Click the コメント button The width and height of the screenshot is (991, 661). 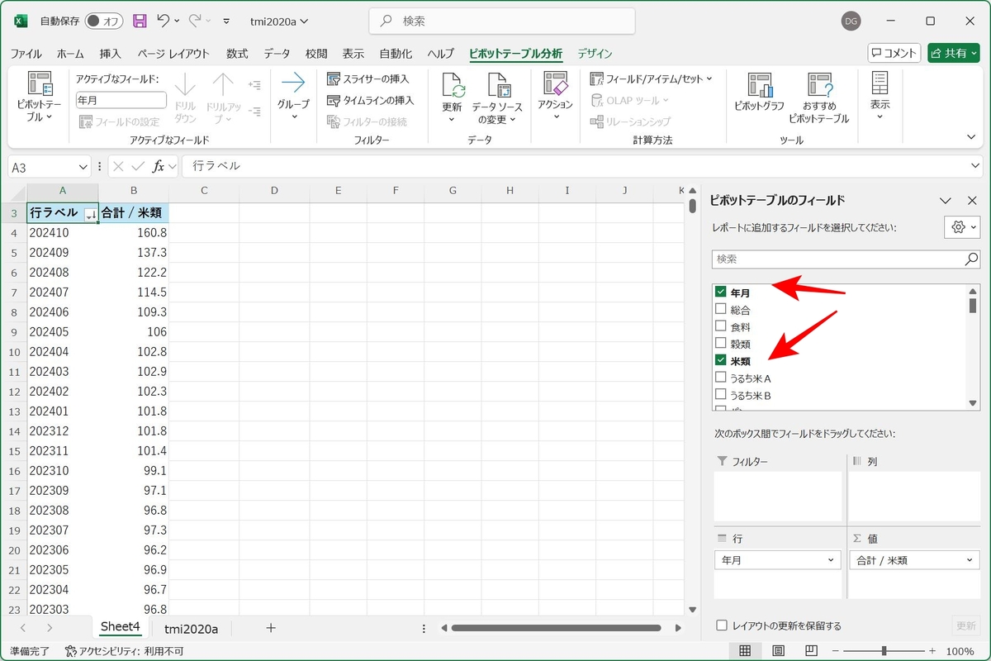pos(894,53)
